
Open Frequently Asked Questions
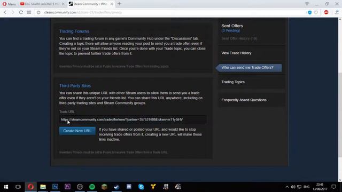tap(244, 100)
